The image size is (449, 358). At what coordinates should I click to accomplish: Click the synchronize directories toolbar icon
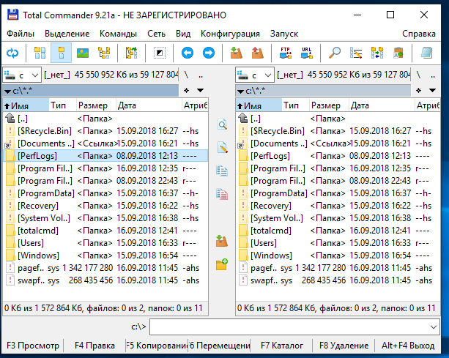(x=377, y=53)
